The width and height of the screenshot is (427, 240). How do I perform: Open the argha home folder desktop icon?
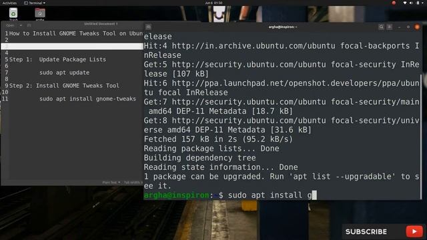pyautogui.click(x=40, y=13)
